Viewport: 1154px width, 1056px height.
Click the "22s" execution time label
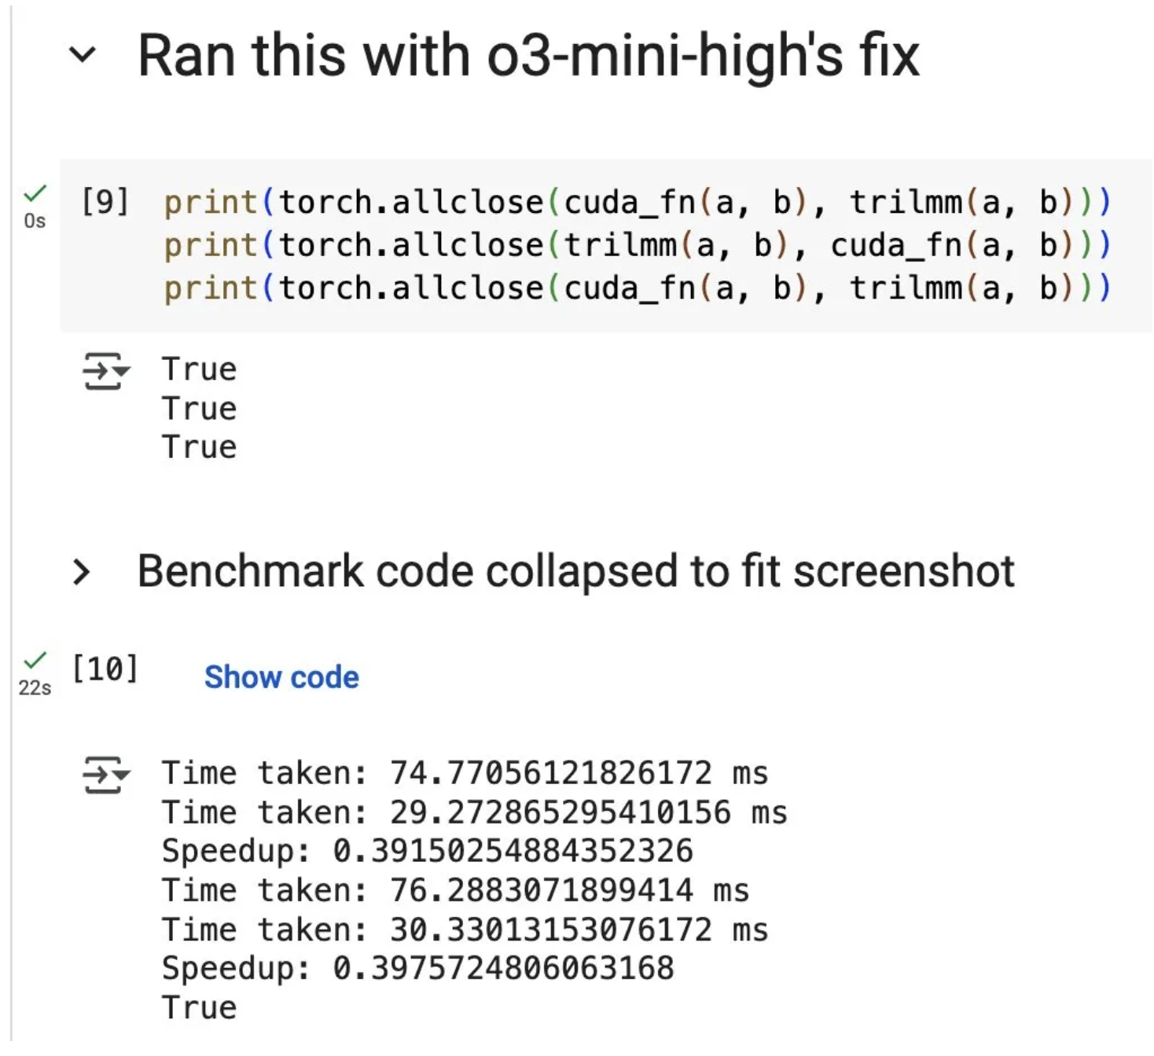pyautogui.click(x=35, y=688)
